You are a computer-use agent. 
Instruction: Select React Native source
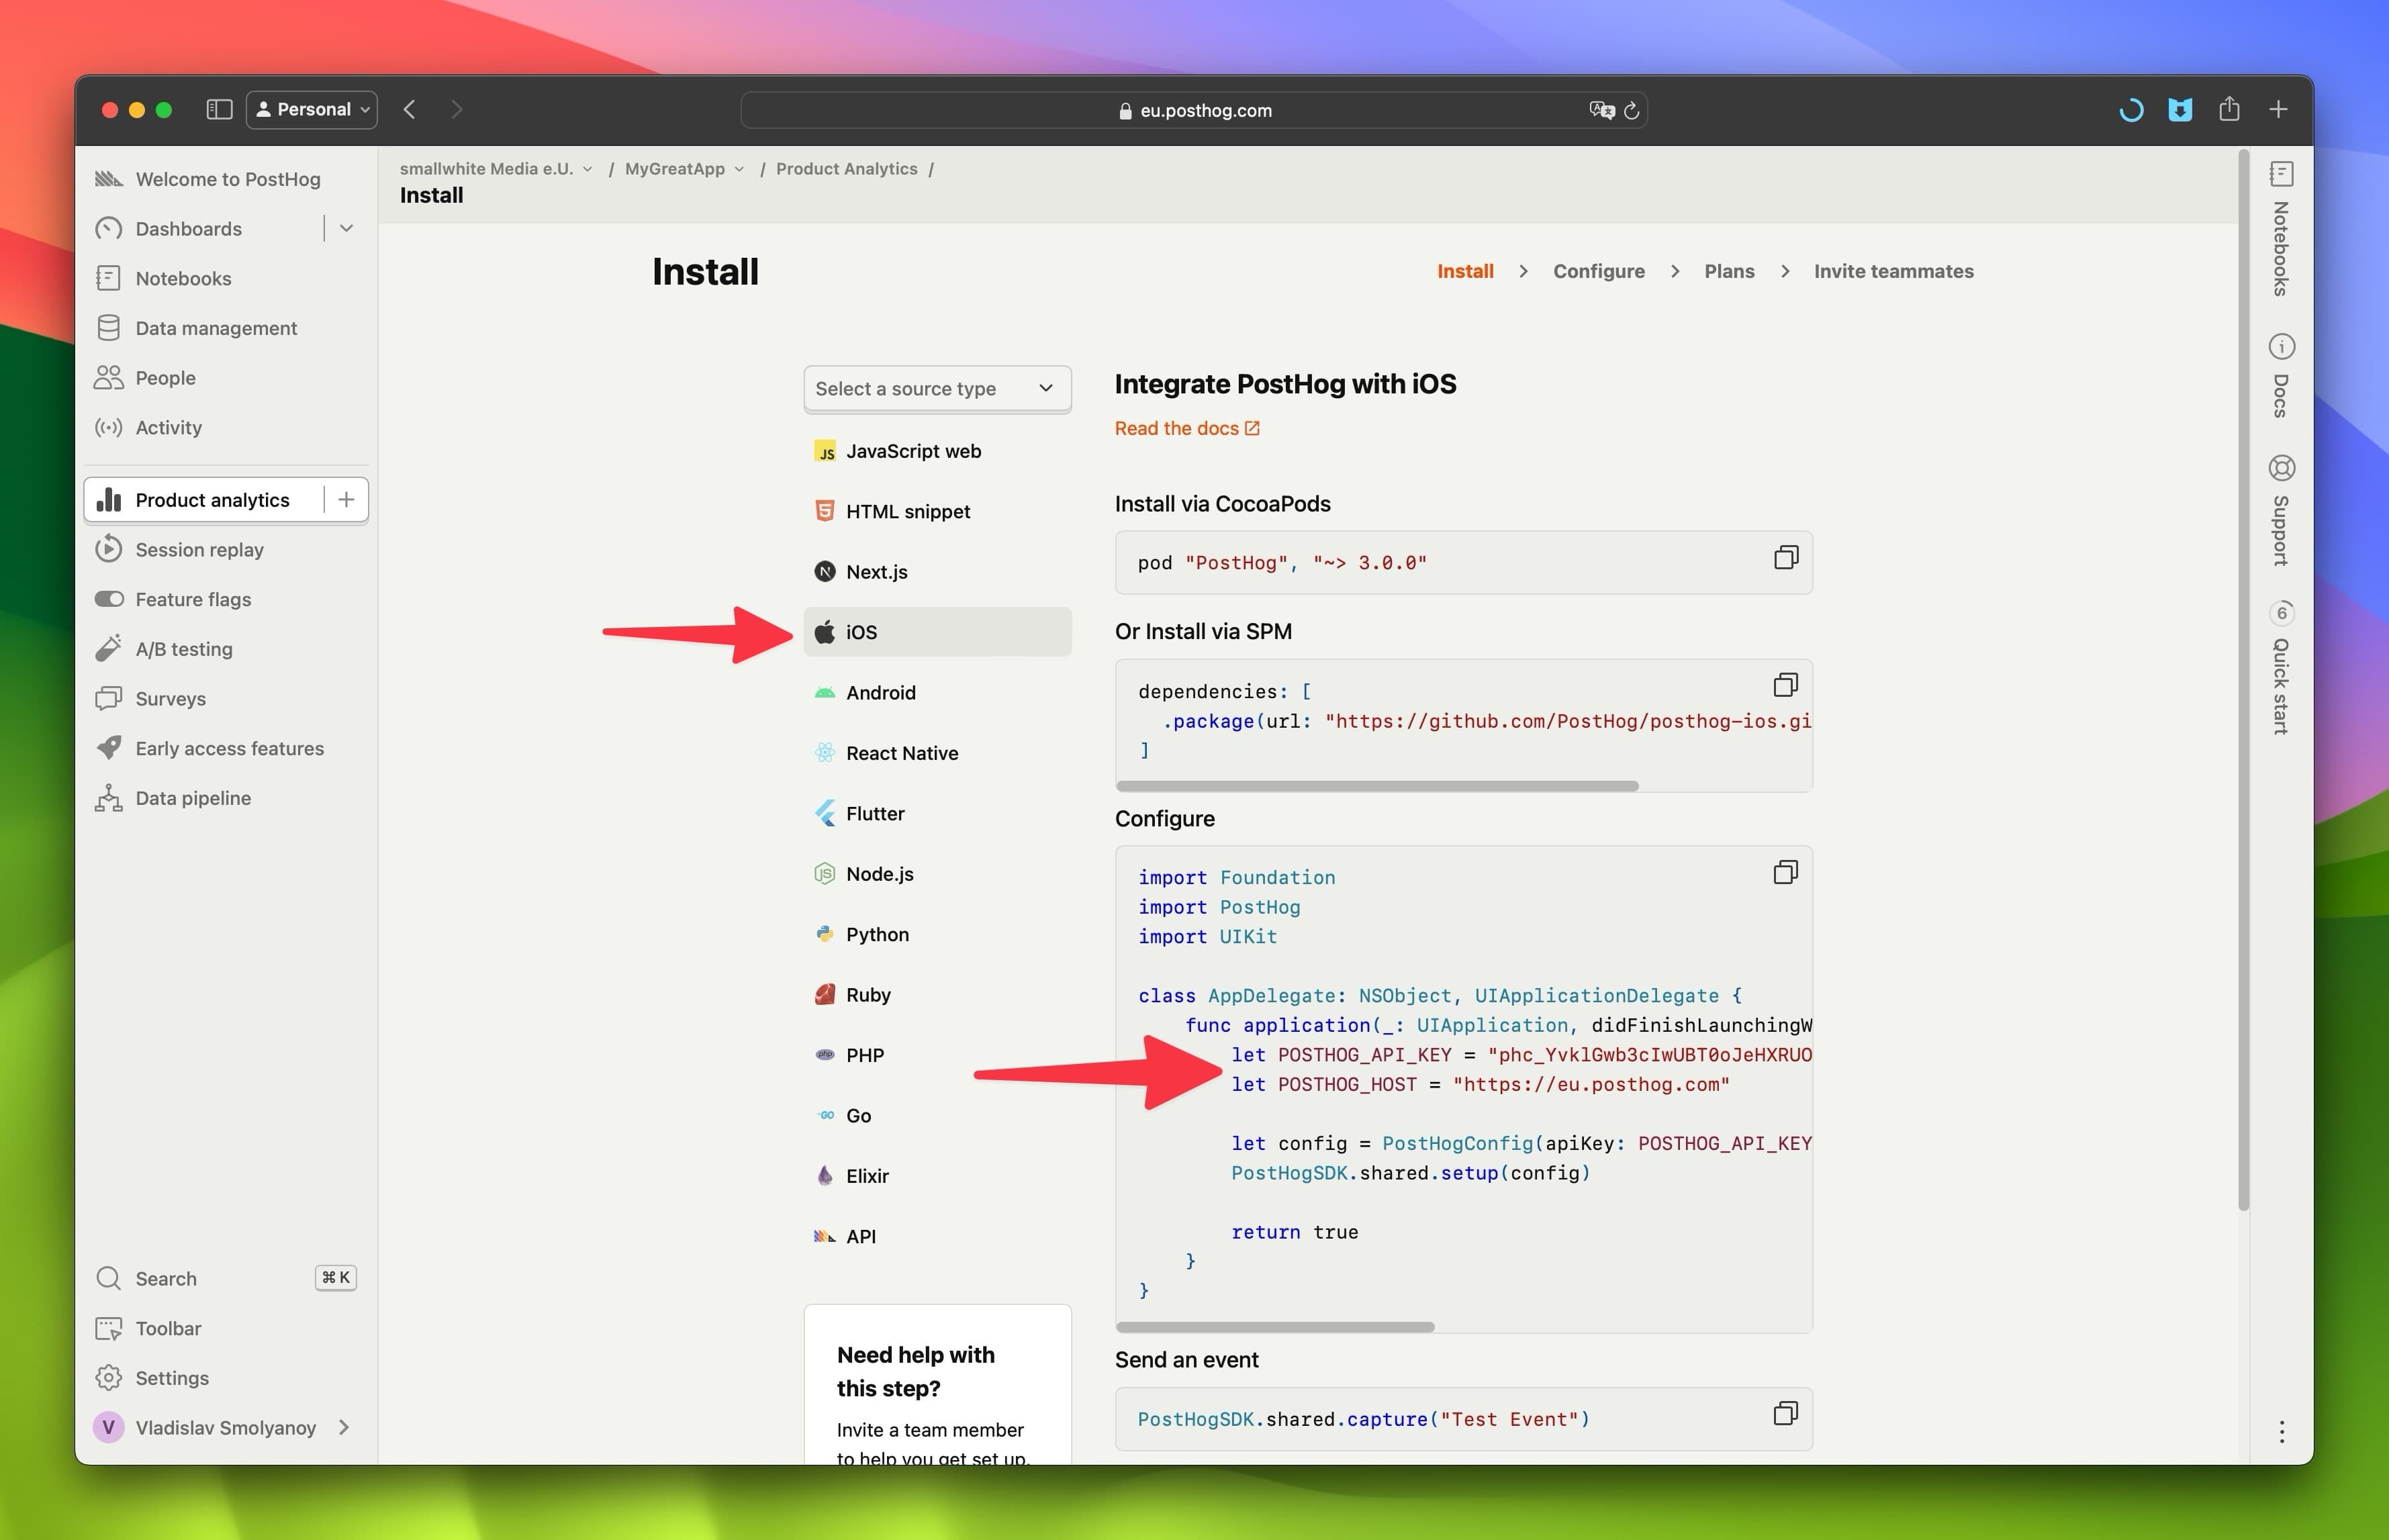pos(937,753)
